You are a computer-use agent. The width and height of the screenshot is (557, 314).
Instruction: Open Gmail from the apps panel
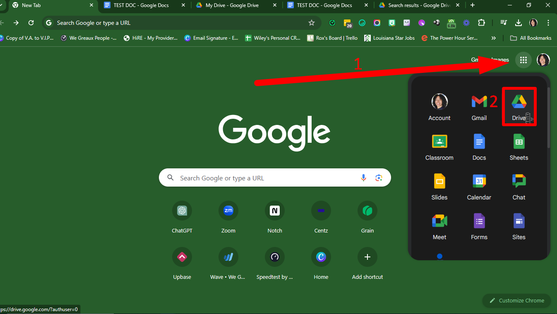coord(479,106)
